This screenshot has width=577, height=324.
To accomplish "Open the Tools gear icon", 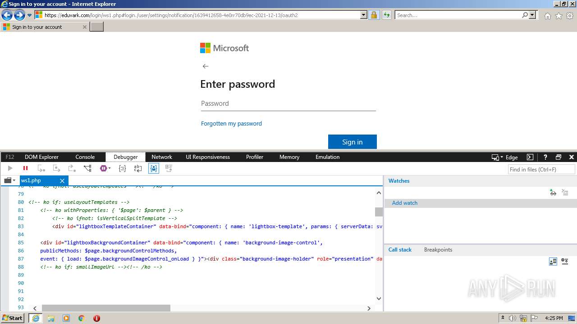I will 570,16.
